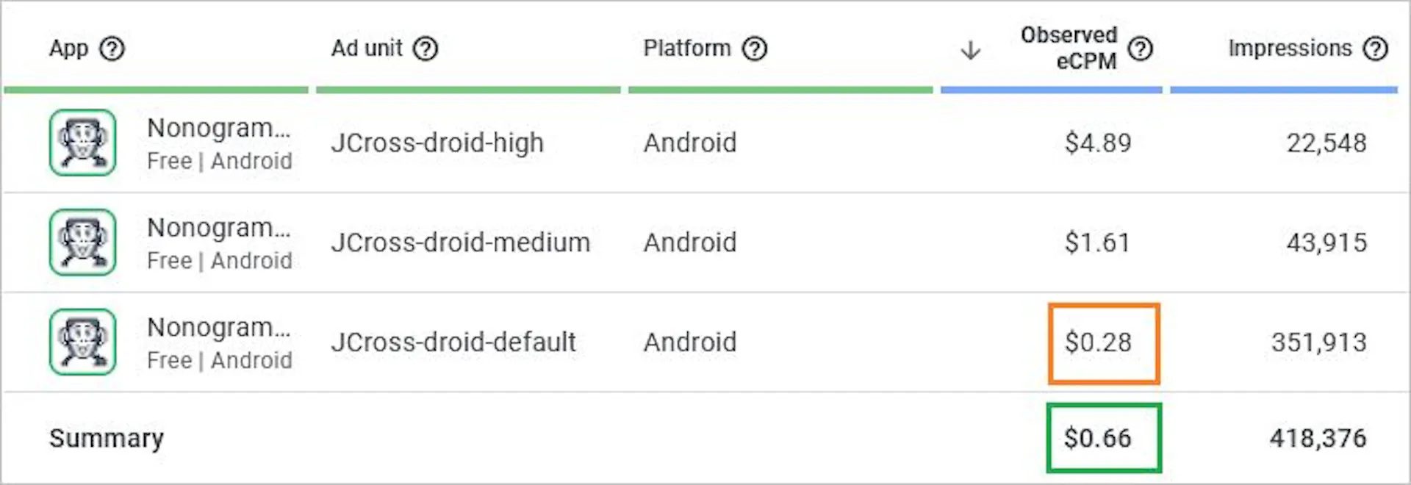Click the Ad unit column header
The width and height of the screenshot is (1411, 485).
(x=367, y=48)
